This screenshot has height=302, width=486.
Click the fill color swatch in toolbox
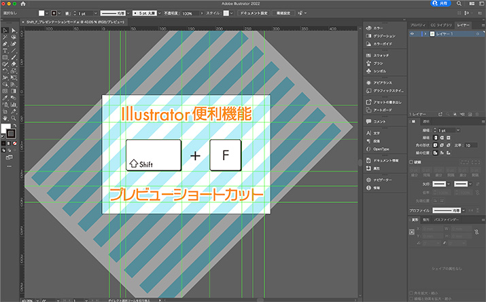pos(5,128)
